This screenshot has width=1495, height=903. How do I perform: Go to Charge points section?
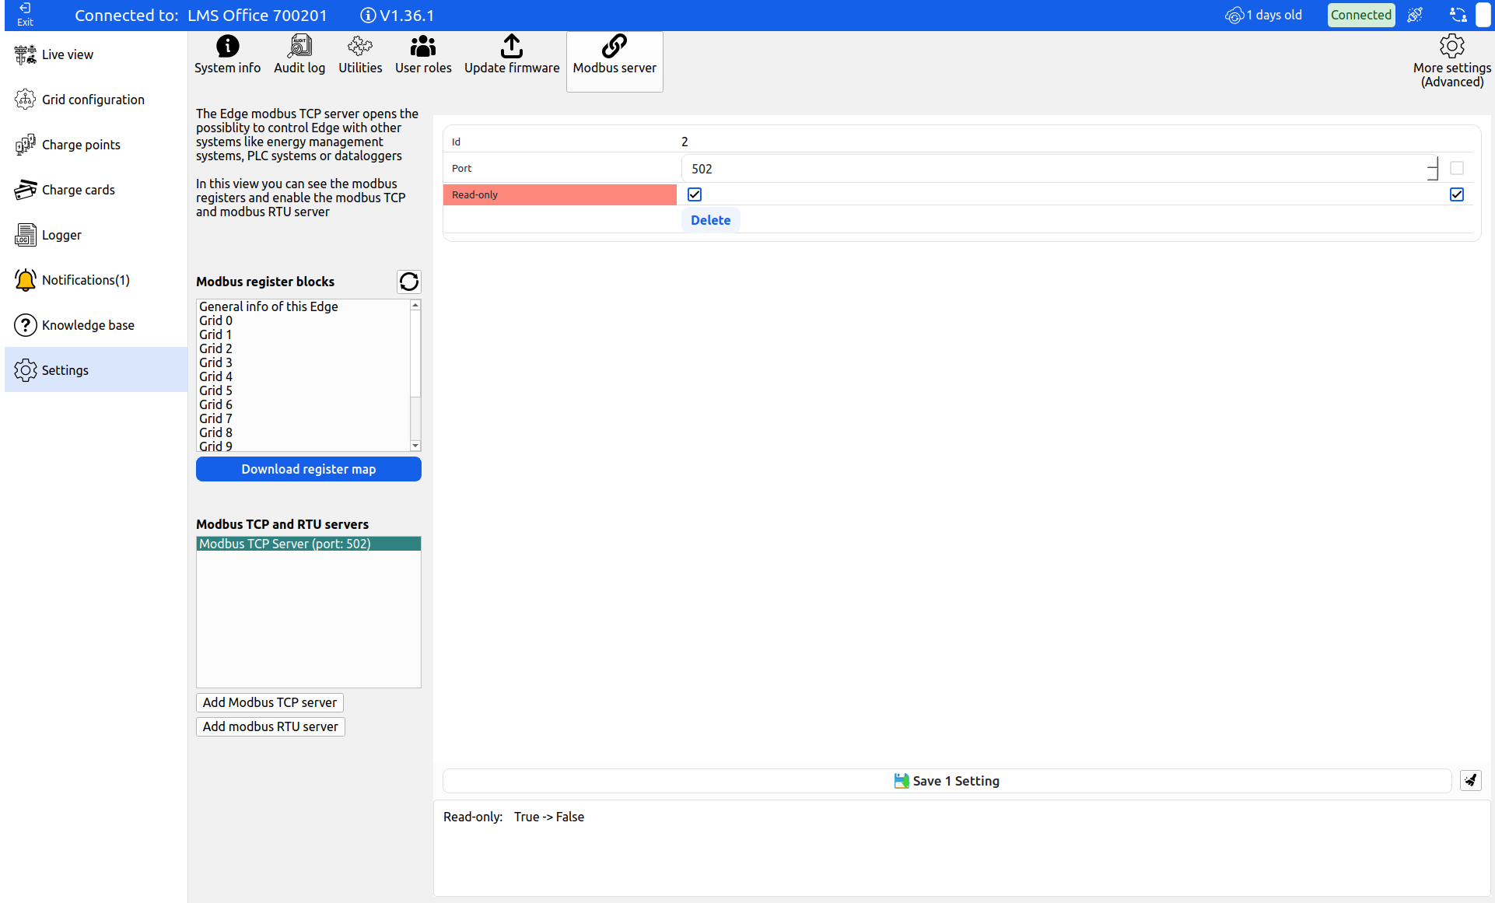point(96,145)
